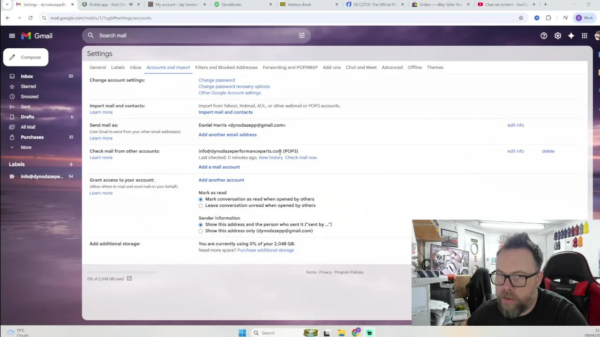Open the Starred folder
This screenshot has height=337, width=600.
pos(28,87)
